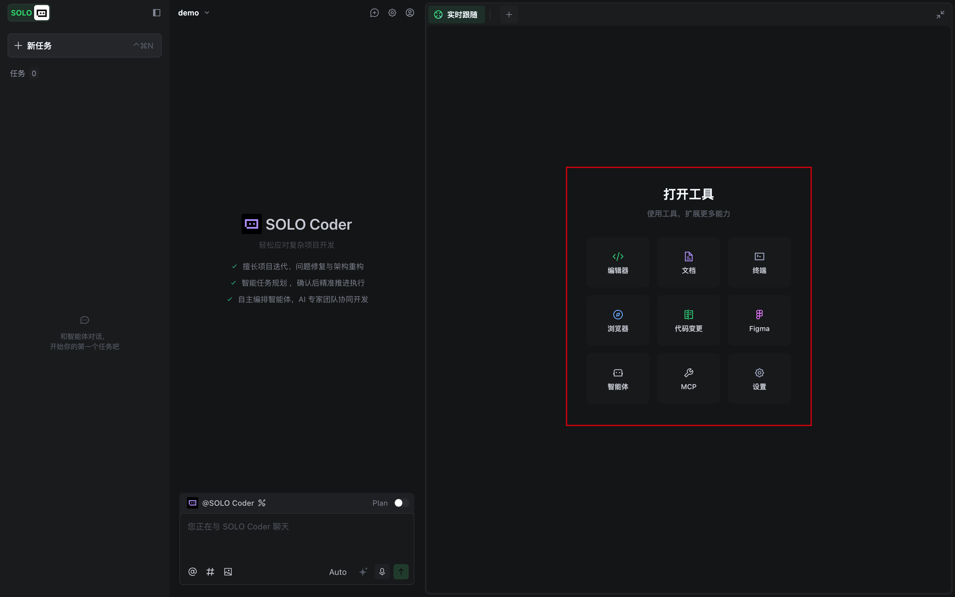Open the 代码变更 code changes tool
Viewport: 955px width, 597px height.
(688, 320)
